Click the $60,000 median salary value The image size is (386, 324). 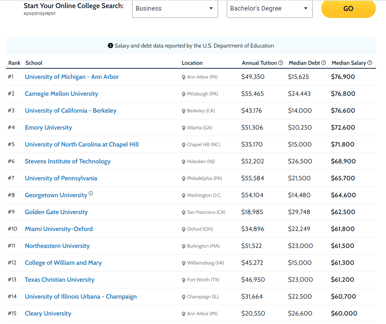344,313
